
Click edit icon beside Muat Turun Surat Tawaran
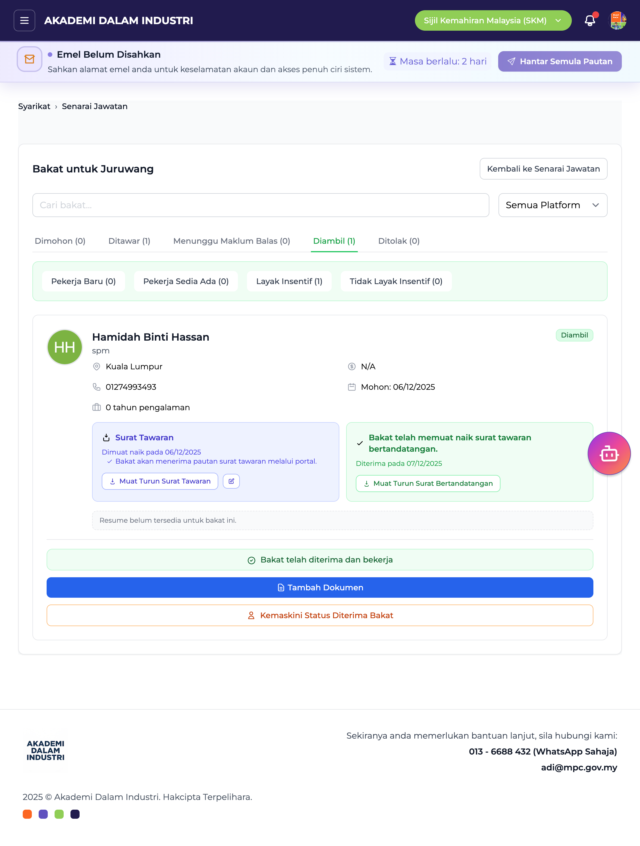(x=231, y=481)
